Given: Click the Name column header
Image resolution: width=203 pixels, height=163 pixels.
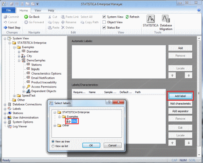Looking at the screenshot, I should [92, 92].
